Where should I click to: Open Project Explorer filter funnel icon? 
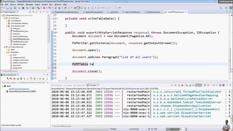(37, 12)
